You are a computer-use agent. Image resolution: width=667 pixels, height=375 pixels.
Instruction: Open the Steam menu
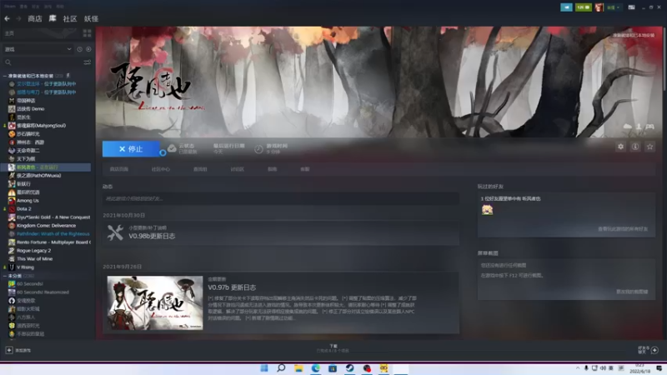click(x=10, y=7)
